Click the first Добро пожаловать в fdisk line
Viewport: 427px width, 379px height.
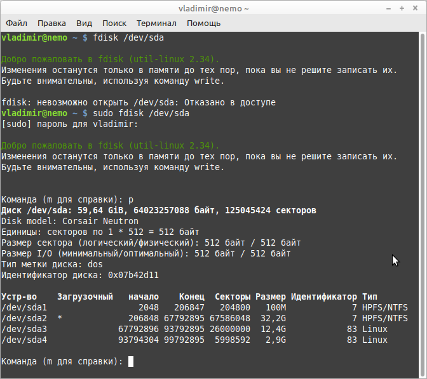(x=111, y=59)
